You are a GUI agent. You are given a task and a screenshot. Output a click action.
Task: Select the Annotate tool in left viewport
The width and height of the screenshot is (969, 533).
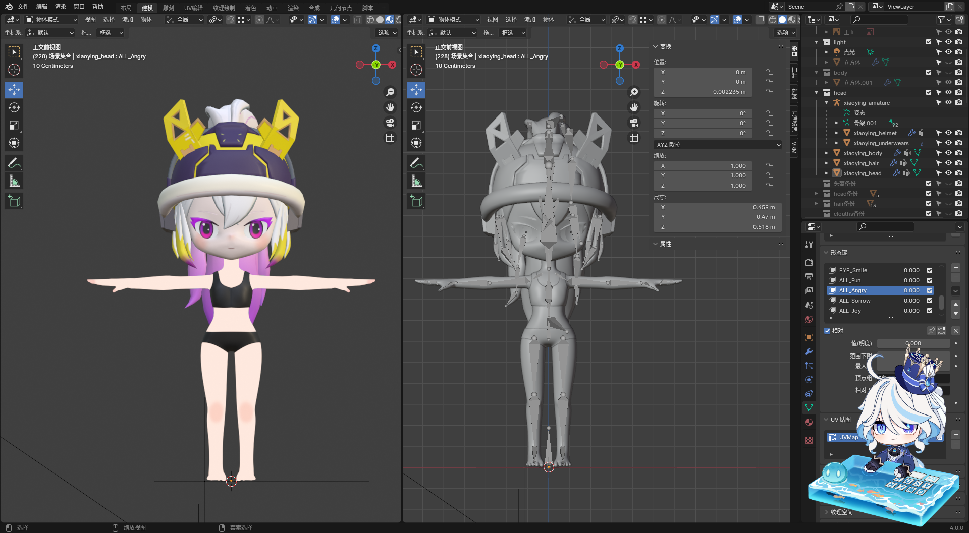[14, 163]
